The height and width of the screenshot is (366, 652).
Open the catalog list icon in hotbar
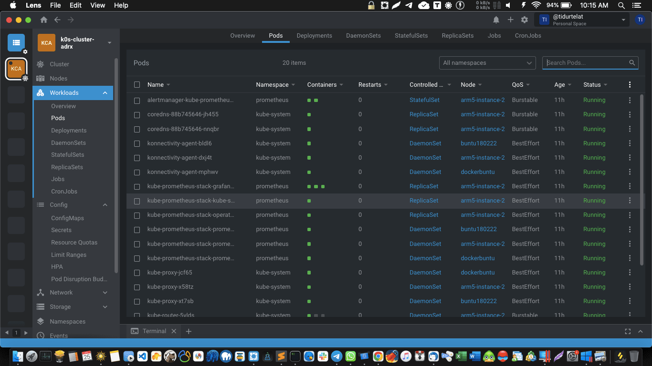pyautogui.click(x=16, y=42)
